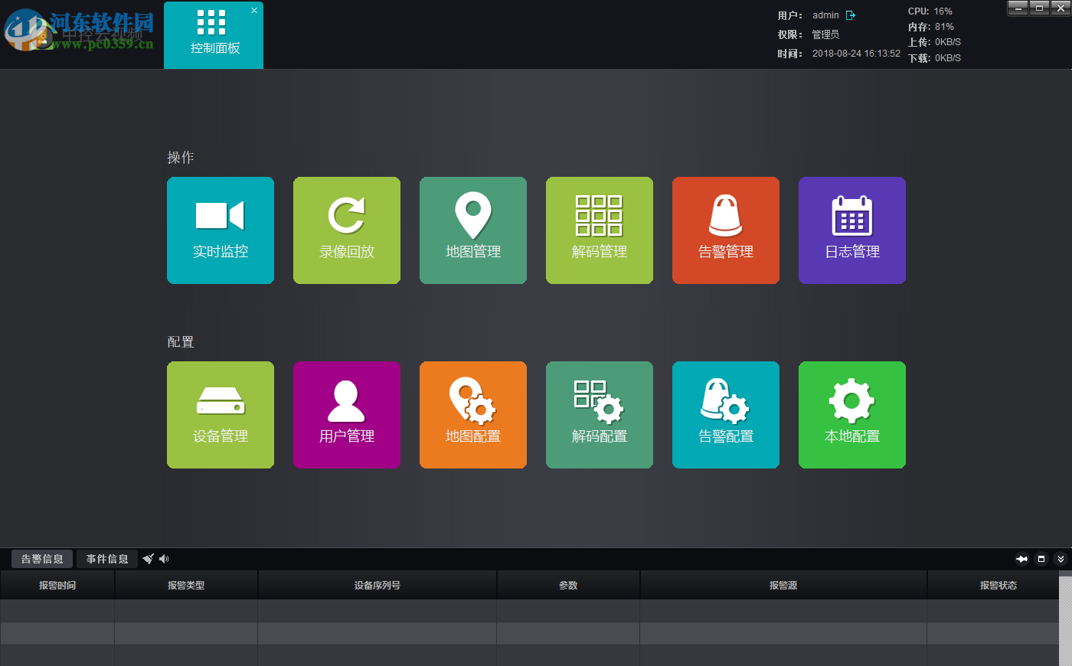
Task: Log out using the icon beside admin
Action: (x=851, y=15)
